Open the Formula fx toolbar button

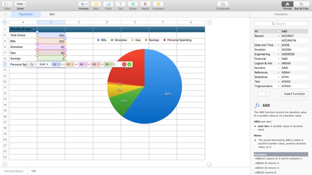(83, 4)
